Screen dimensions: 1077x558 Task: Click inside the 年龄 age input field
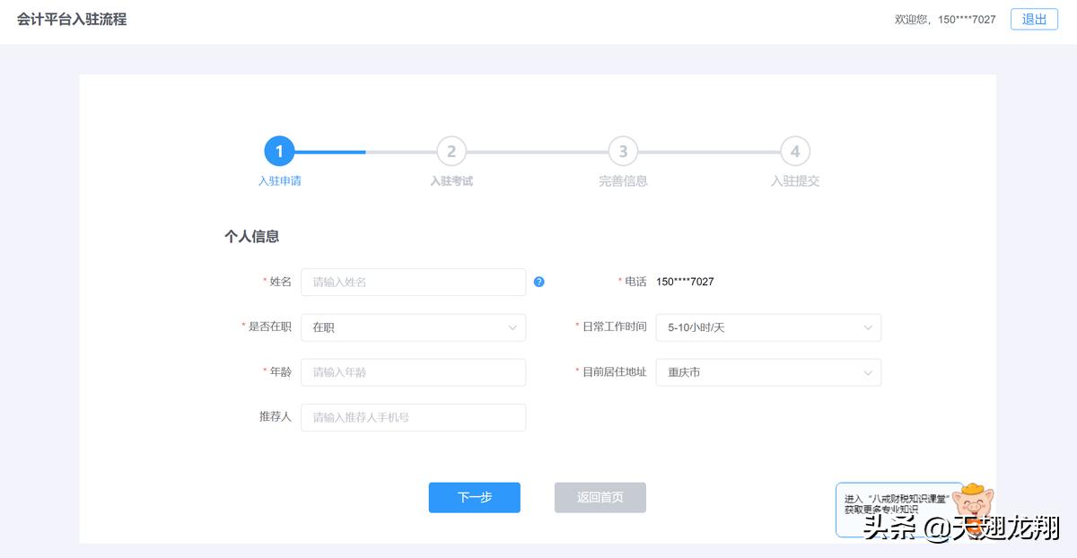point(413,371)
